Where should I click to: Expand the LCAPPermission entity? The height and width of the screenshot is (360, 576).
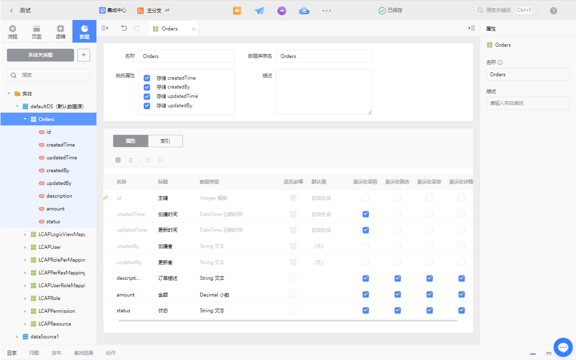point(25,311)
